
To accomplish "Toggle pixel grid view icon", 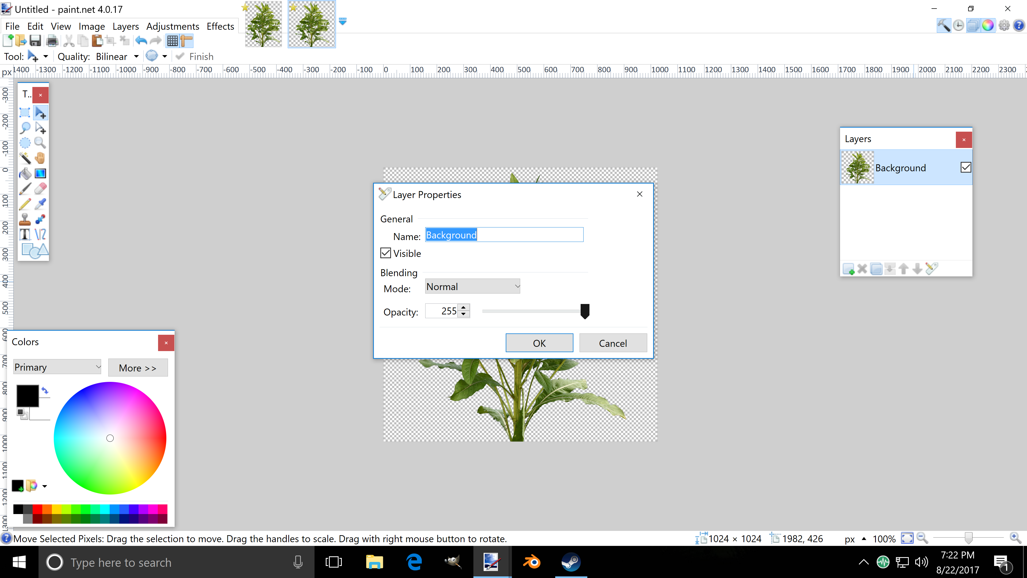I will coord(172,41).
